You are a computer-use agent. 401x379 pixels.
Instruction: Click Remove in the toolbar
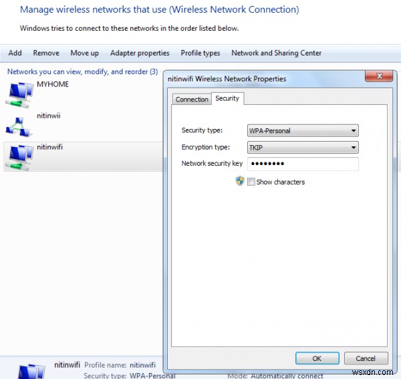coord(46,53)
